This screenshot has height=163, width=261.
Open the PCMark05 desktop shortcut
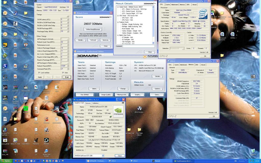5,108
